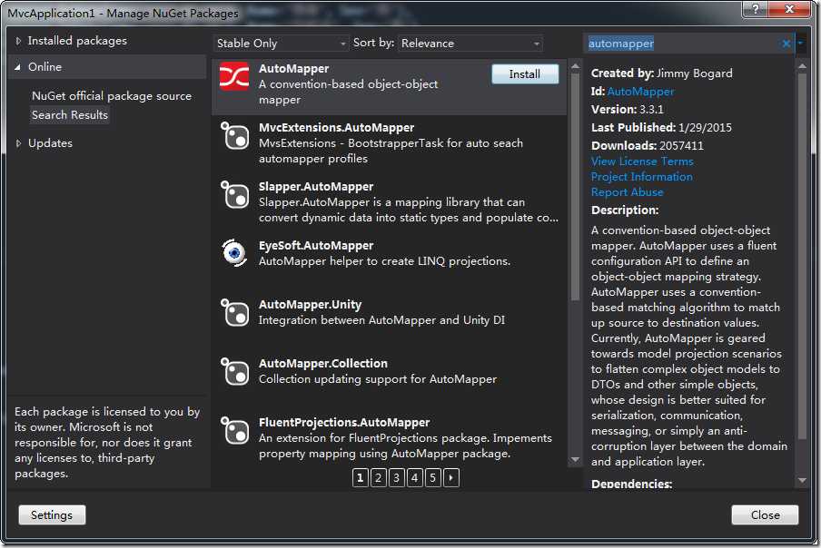Collapse the Online node
Image resolution: width=821 pixels, height=548 pixels.
[x=18, y=67]
